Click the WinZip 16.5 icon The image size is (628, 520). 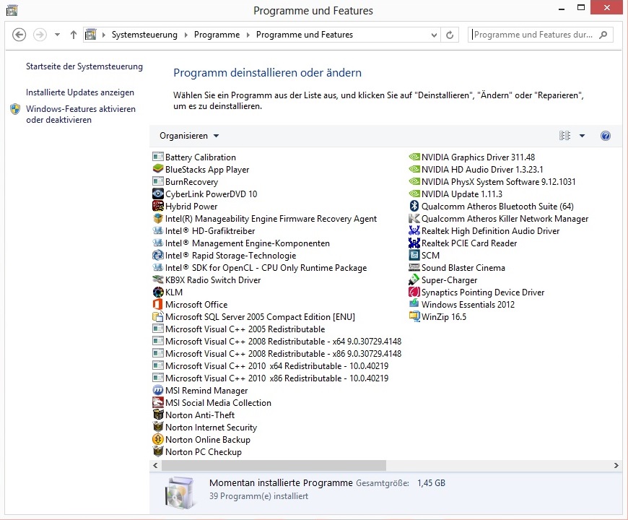(x=414, y=316)
